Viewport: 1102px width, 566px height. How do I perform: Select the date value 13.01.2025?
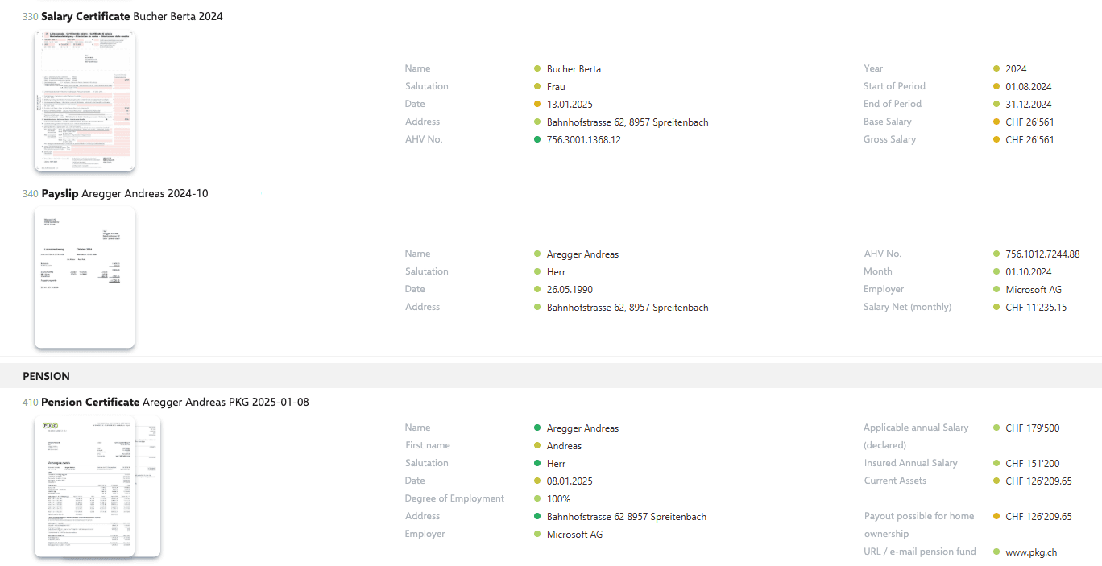coord(570,104)
